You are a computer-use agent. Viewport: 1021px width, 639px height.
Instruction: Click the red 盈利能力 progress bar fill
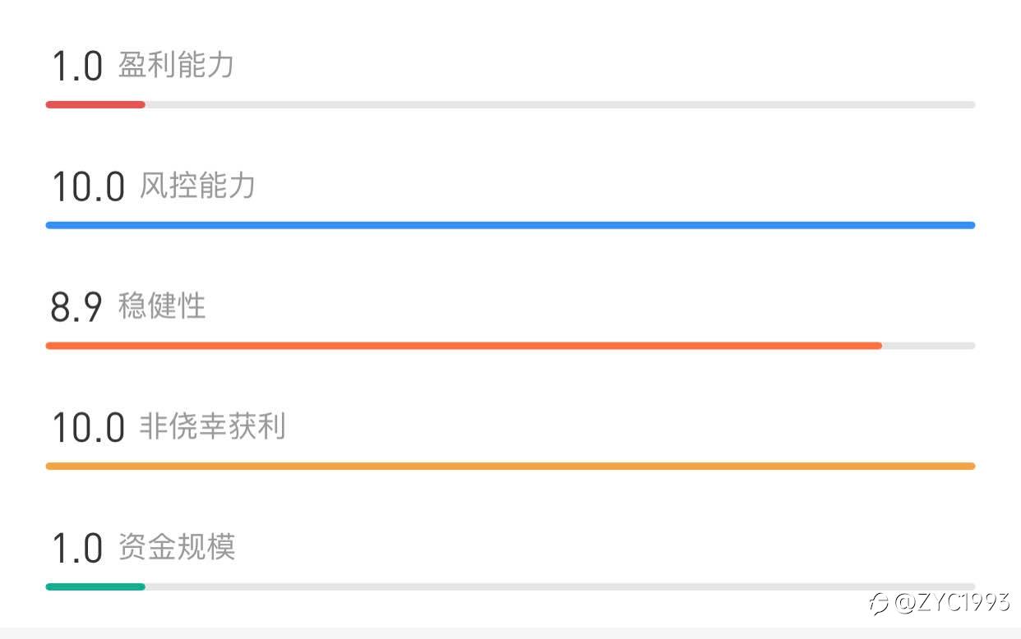coord(95,104)
